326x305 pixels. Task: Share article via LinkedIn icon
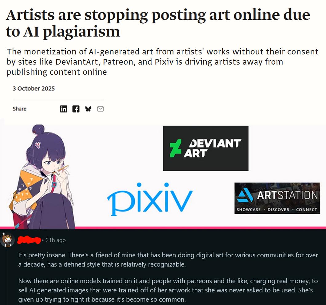click(x=64, y=109)
